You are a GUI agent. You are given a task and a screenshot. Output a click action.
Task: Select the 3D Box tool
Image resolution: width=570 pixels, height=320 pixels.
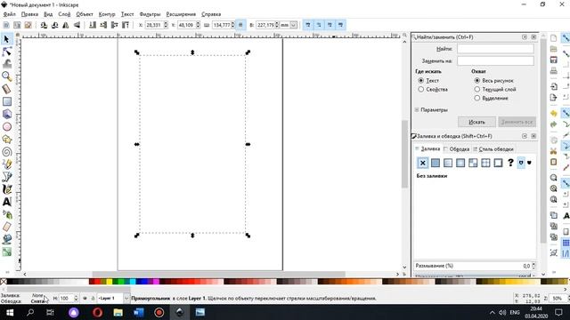coord(6,115)
